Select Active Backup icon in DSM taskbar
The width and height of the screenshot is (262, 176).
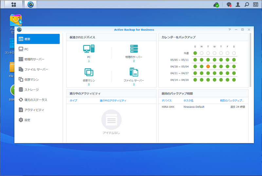30,5
